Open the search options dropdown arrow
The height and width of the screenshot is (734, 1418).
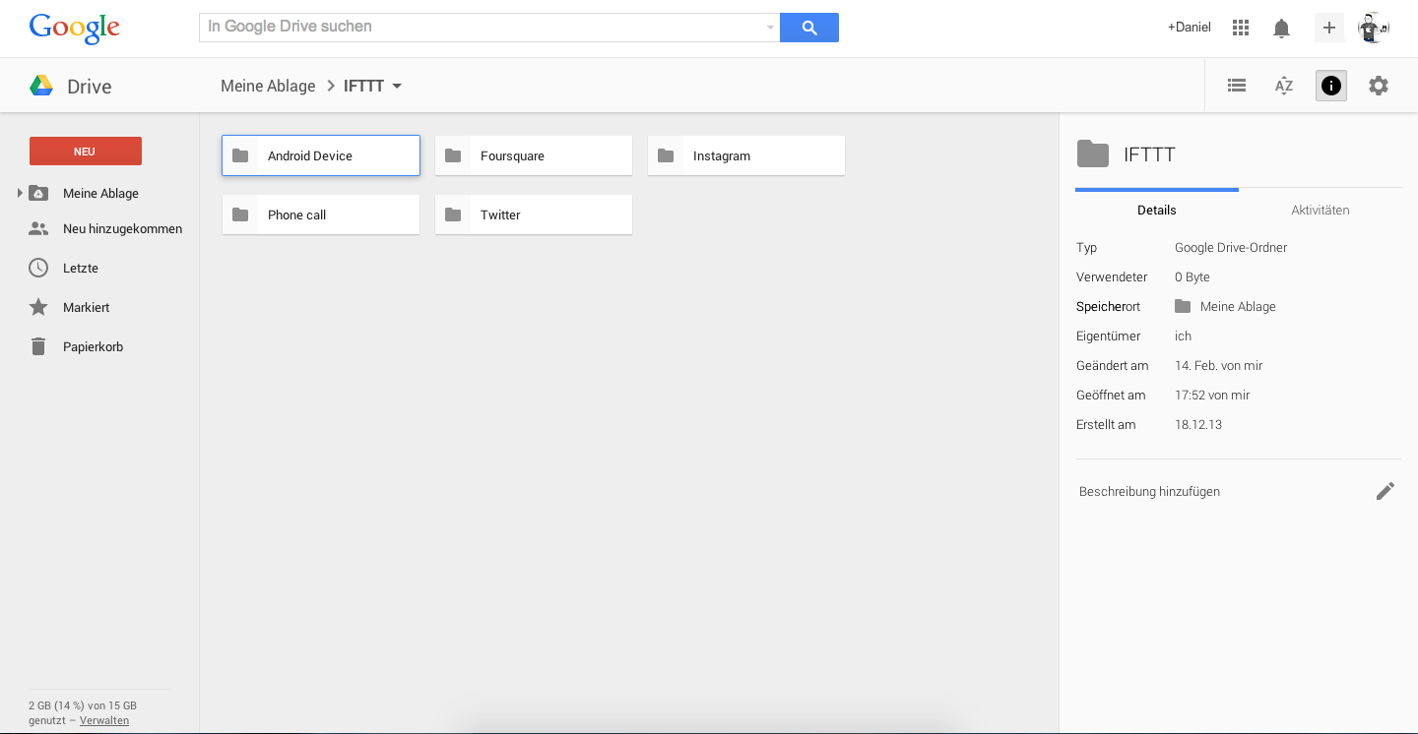point(770,28)
